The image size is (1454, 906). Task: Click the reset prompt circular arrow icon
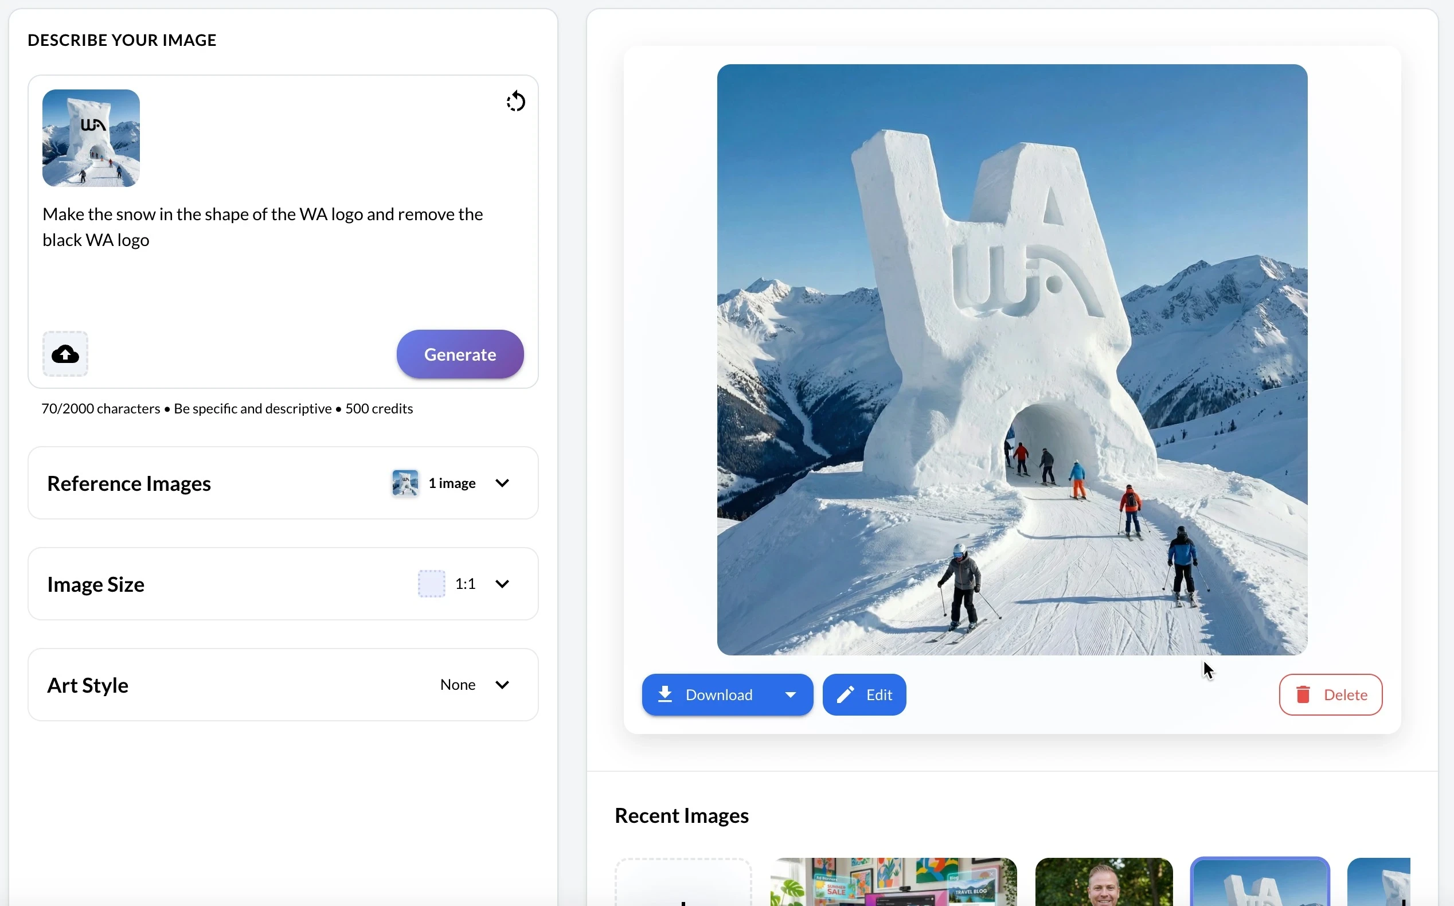coord(515,101)
